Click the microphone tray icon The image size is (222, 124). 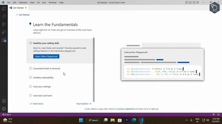[x=191, y=120]
